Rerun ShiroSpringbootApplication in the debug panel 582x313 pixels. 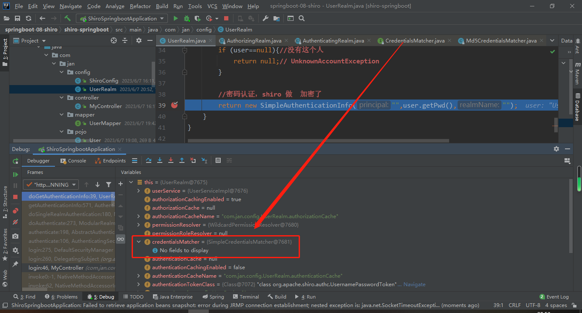(15, 161)
